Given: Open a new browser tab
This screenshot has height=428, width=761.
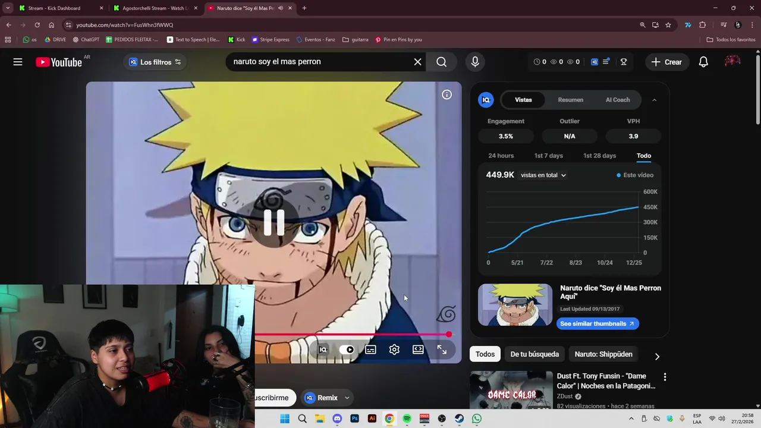Looking at the screenshot, I should pyautogui.click(x=304, y=8).
